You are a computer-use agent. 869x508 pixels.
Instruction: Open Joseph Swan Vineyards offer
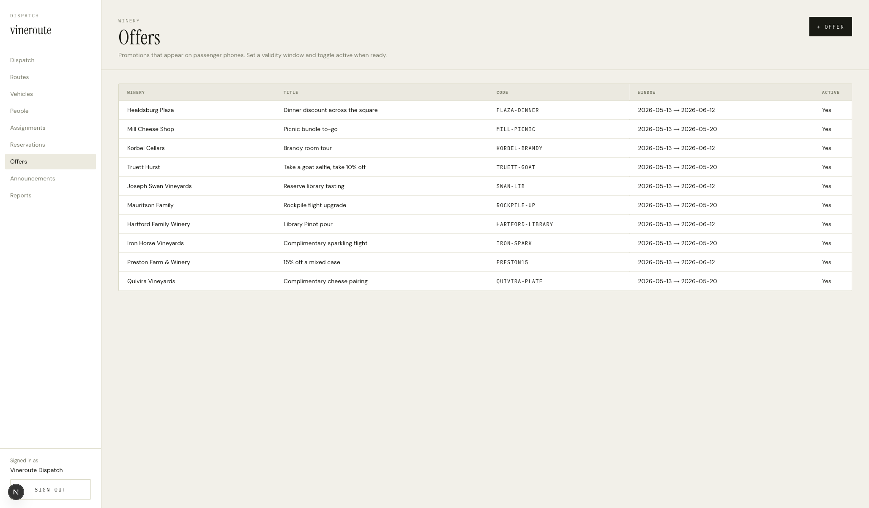point(485,186)
